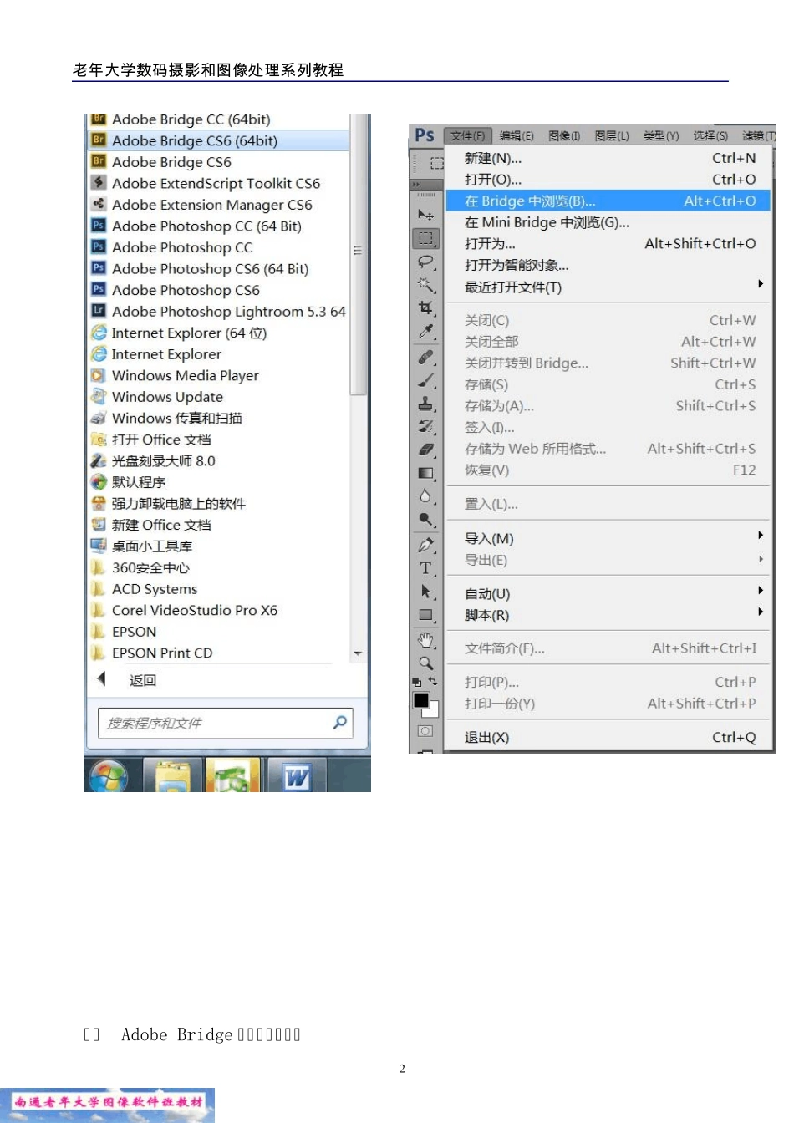
Task: Select the Blur tool
Action: pos(425,496)
